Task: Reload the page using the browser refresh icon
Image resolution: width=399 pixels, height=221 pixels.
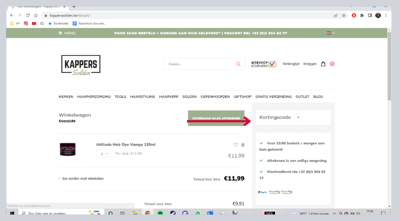Action: 28,15
